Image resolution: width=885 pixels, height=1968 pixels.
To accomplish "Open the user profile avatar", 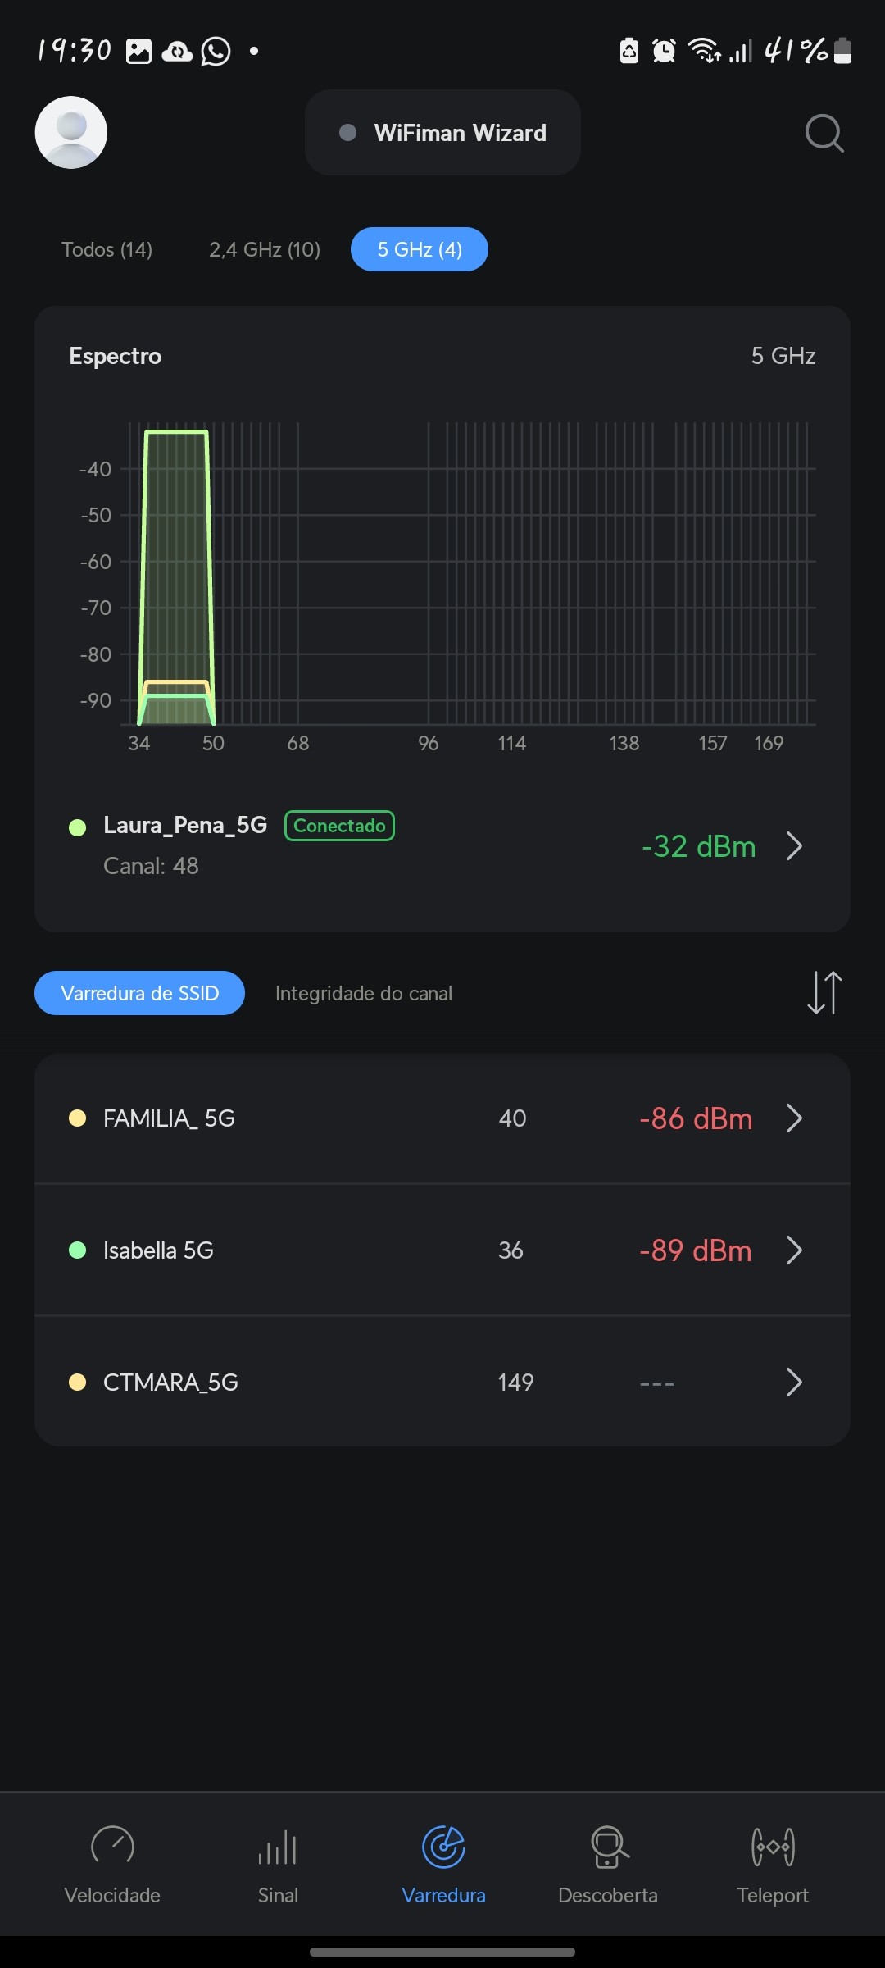I will point(71,133).
